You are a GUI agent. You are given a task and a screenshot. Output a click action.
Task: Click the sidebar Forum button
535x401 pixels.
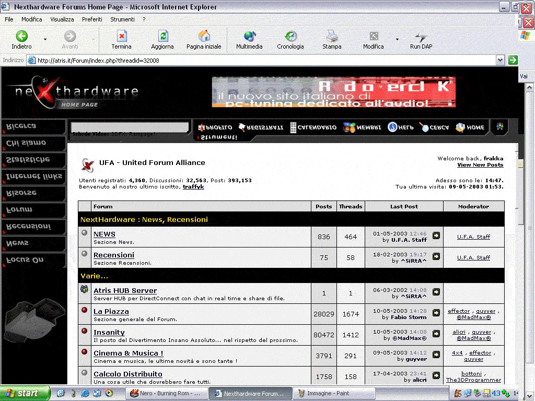tap(33, 210)
